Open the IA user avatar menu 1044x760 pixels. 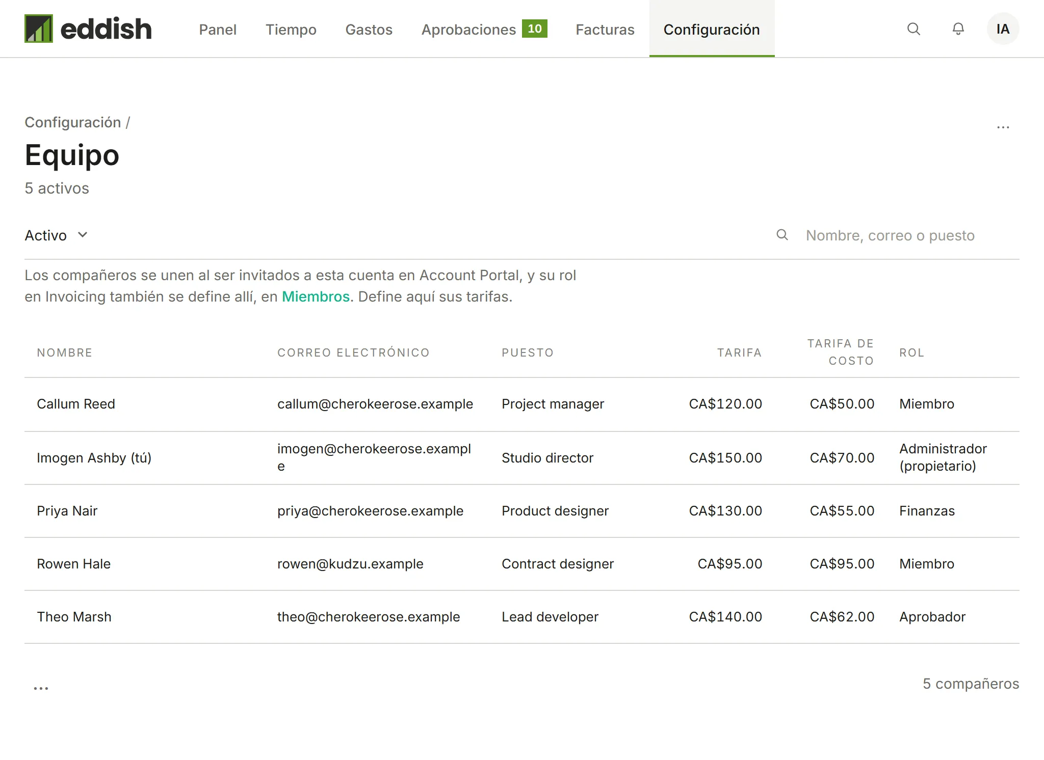tap(1003, 29)
